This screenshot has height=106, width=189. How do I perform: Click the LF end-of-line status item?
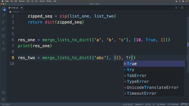[154, 104]
